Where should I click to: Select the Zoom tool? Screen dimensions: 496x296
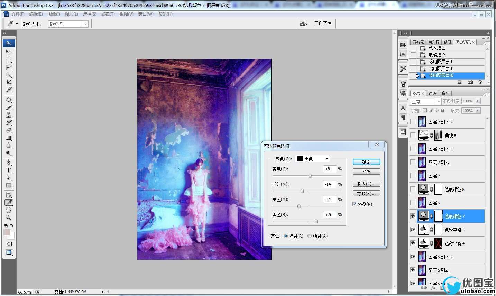tap(9, 218)
